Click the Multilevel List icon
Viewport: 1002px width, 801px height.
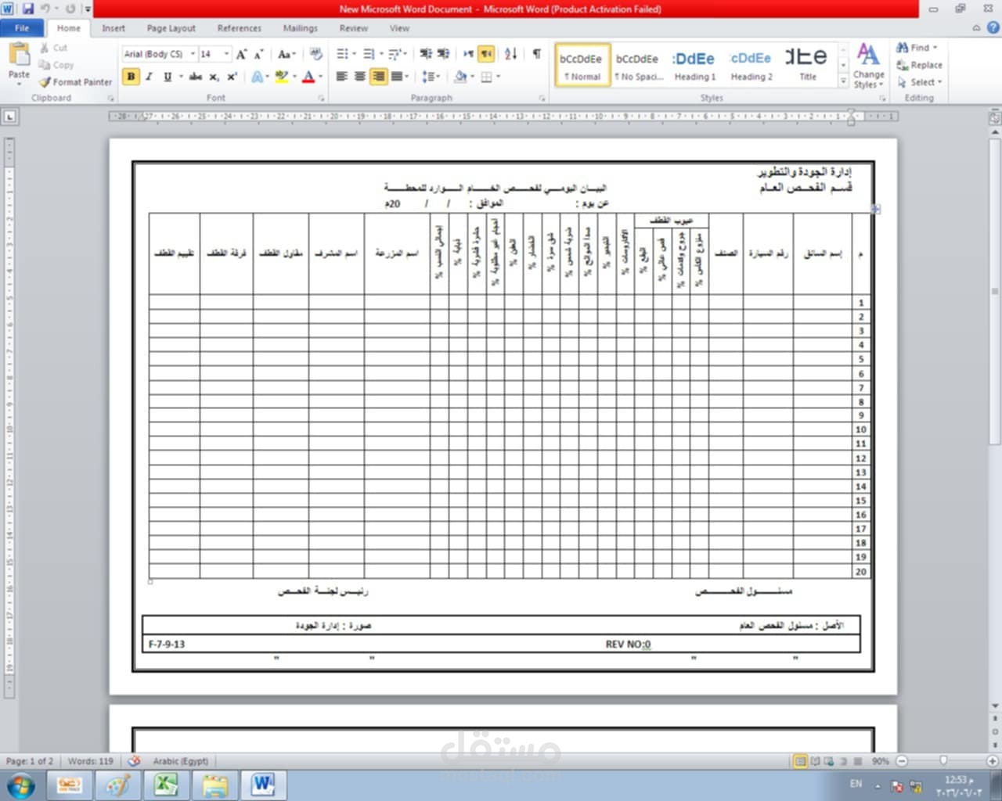point(394,54)
